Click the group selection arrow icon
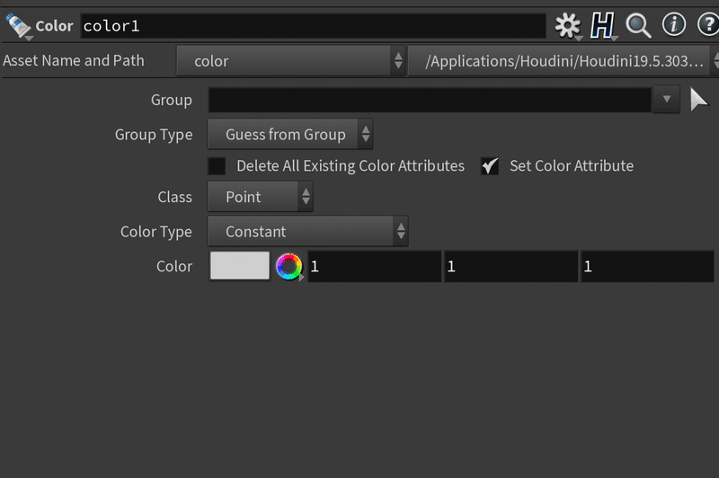The image size is (719, 478). coord(698,100)
